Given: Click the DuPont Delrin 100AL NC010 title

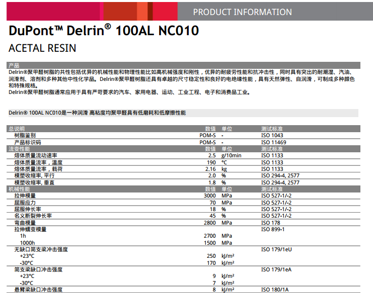Looking at the screenshot, I should (104, 30).
